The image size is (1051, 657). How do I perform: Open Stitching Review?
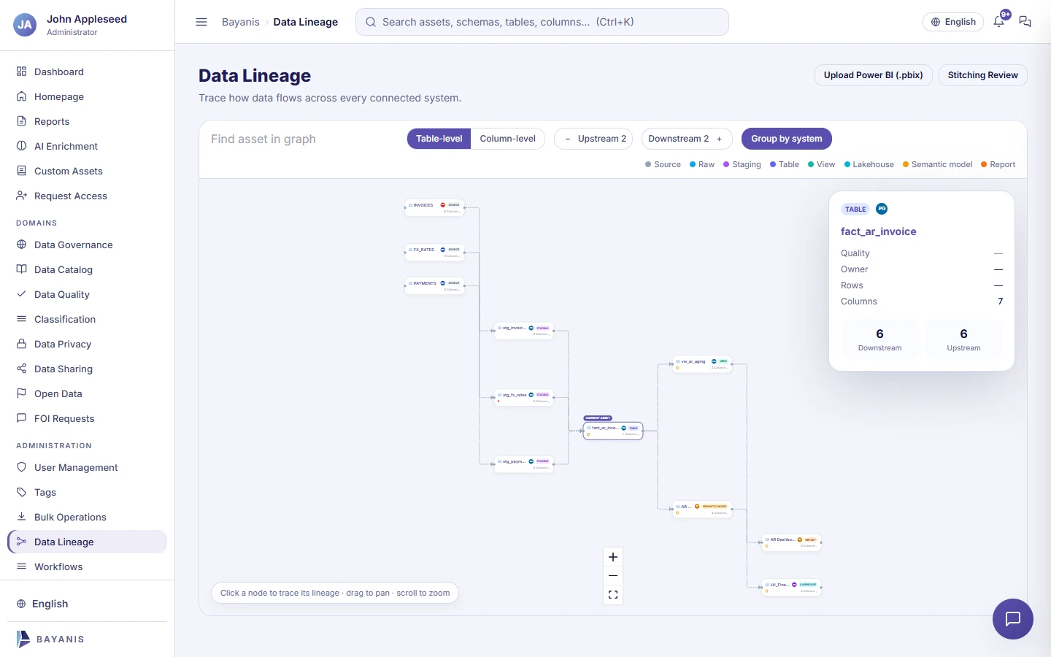983,75
